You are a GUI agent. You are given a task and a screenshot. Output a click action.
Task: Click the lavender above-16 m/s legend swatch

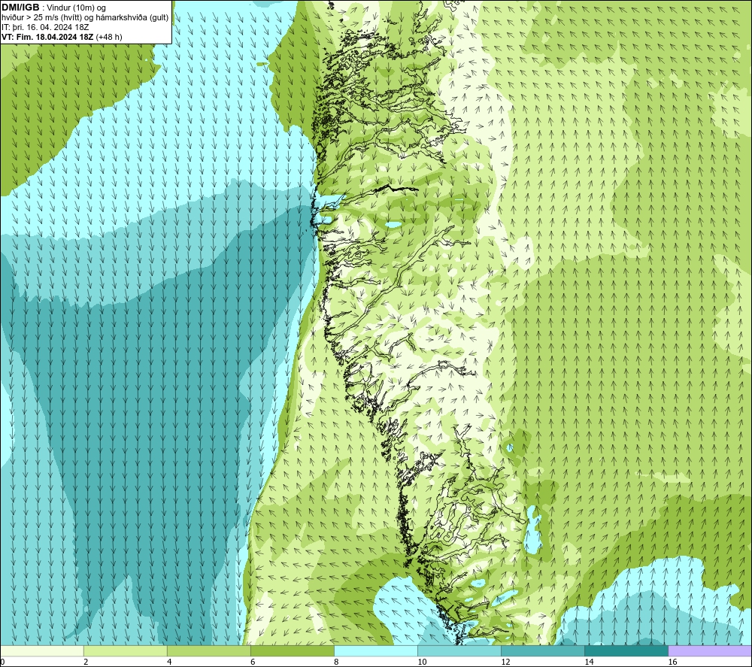[x=710, y=650]
